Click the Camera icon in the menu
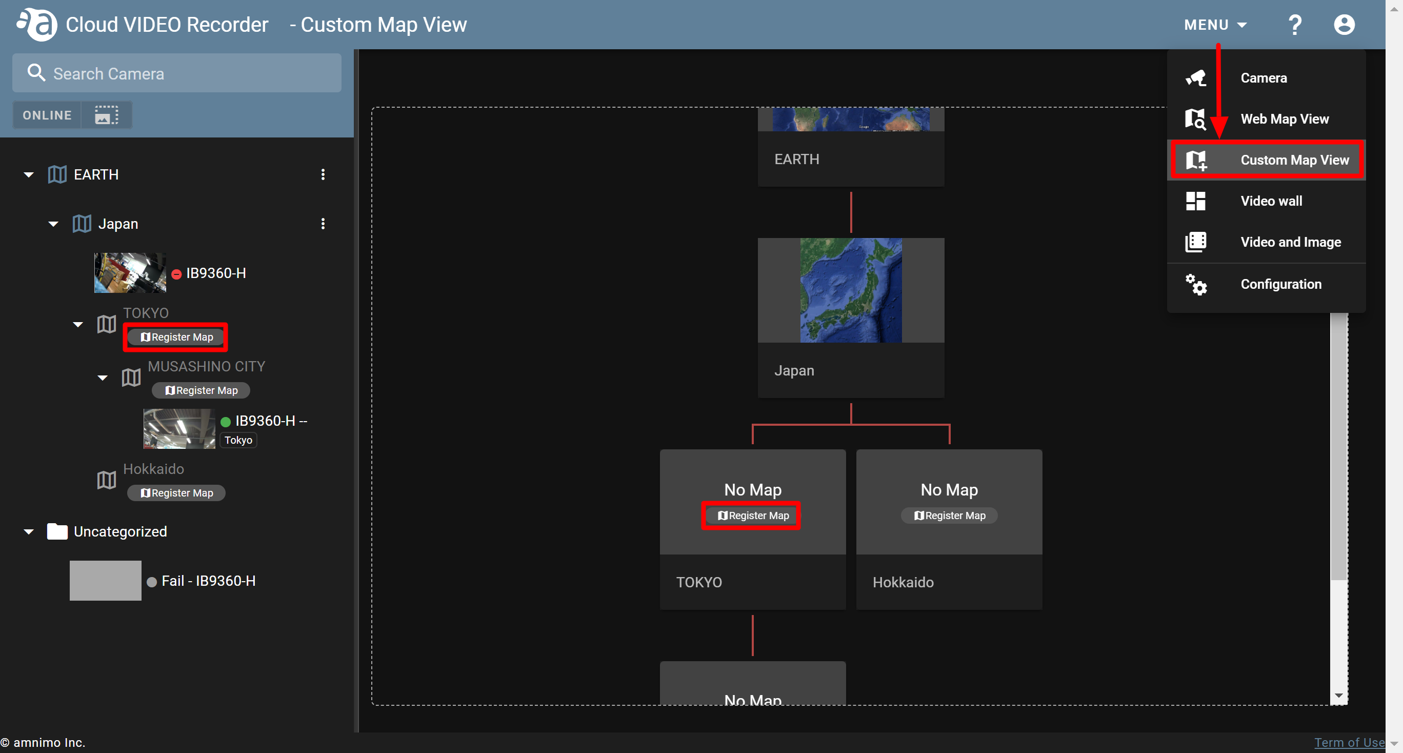 click(x=1195, y=78)
